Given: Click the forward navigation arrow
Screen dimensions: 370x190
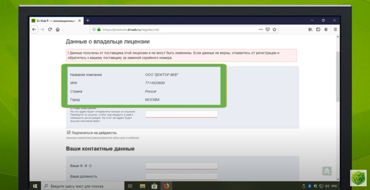Looking at the screenshot, I should tap(42, 29).
